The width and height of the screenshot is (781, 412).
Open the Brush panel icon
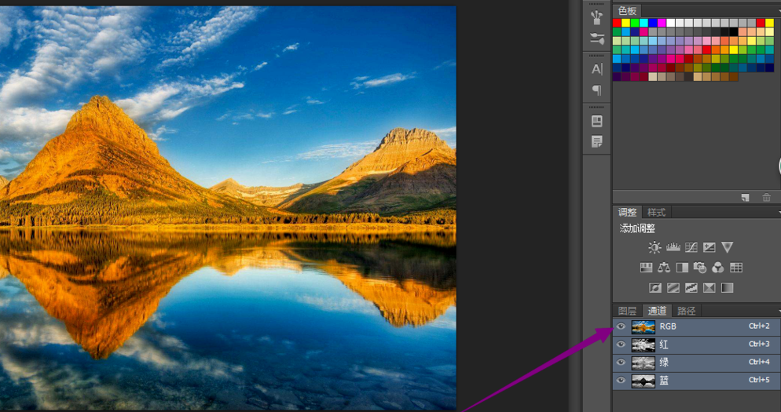[x=596, y=17]
